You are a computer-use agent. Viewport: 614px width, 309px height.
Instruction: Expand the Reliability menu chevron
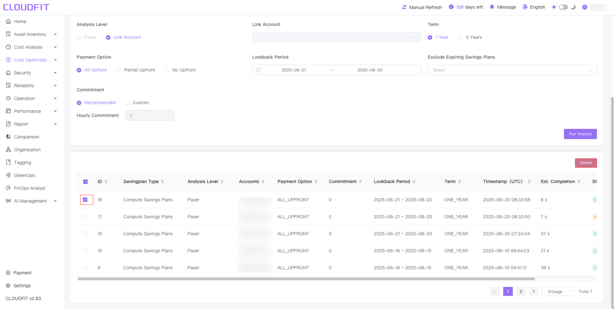click(55, 86)
